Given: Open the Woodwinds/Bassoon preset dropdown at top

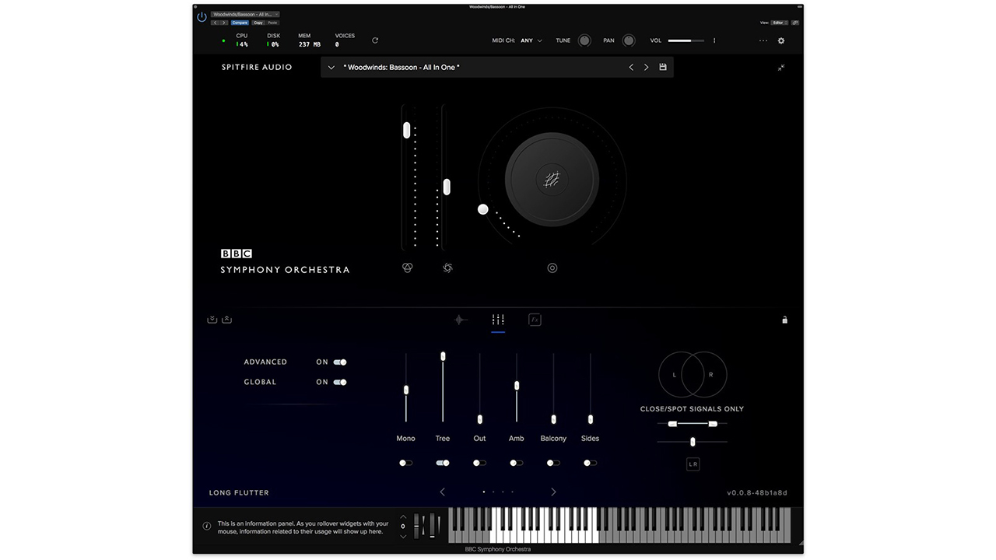Looking at the screenshot, I should click(x=245, y=14).
